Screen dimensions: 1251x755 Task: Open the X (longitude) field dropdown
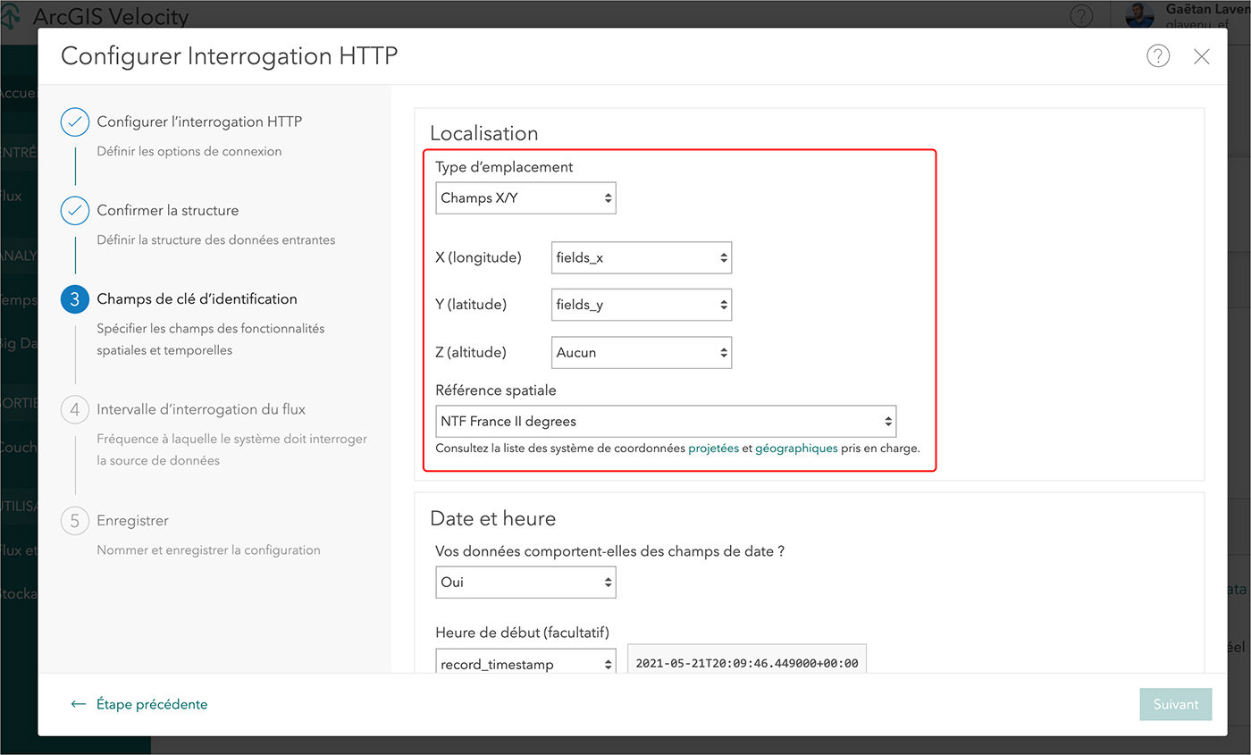642,258
